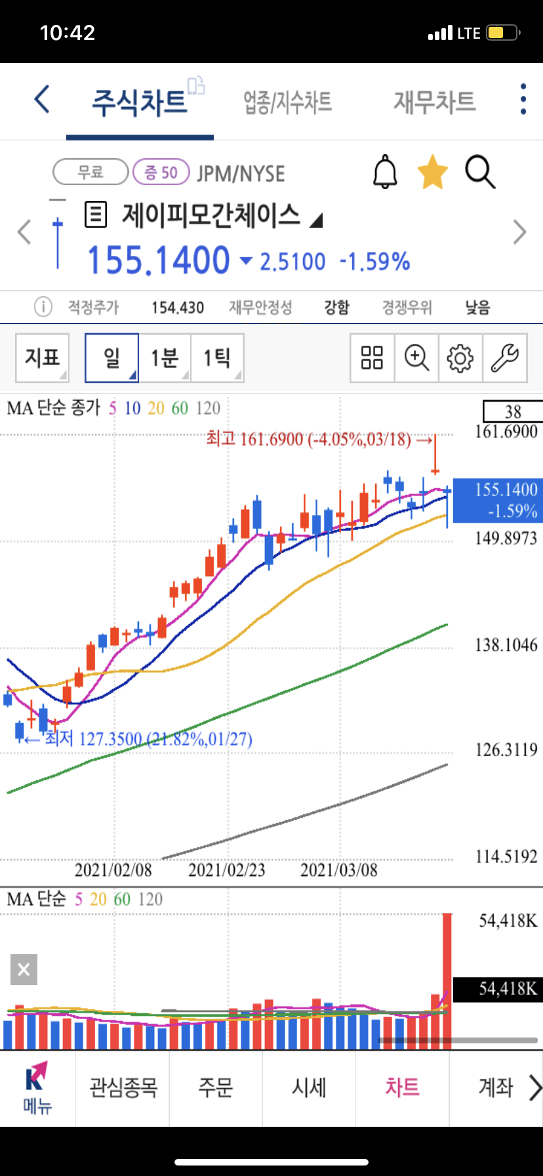Screen dimensions: 543x1176
Task: Open the wrench tools icon
Action: click(x=505, y=358)
